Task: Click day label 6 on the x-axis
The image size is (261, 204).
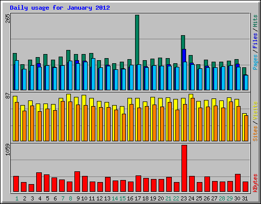Action: tap(55, 198)
